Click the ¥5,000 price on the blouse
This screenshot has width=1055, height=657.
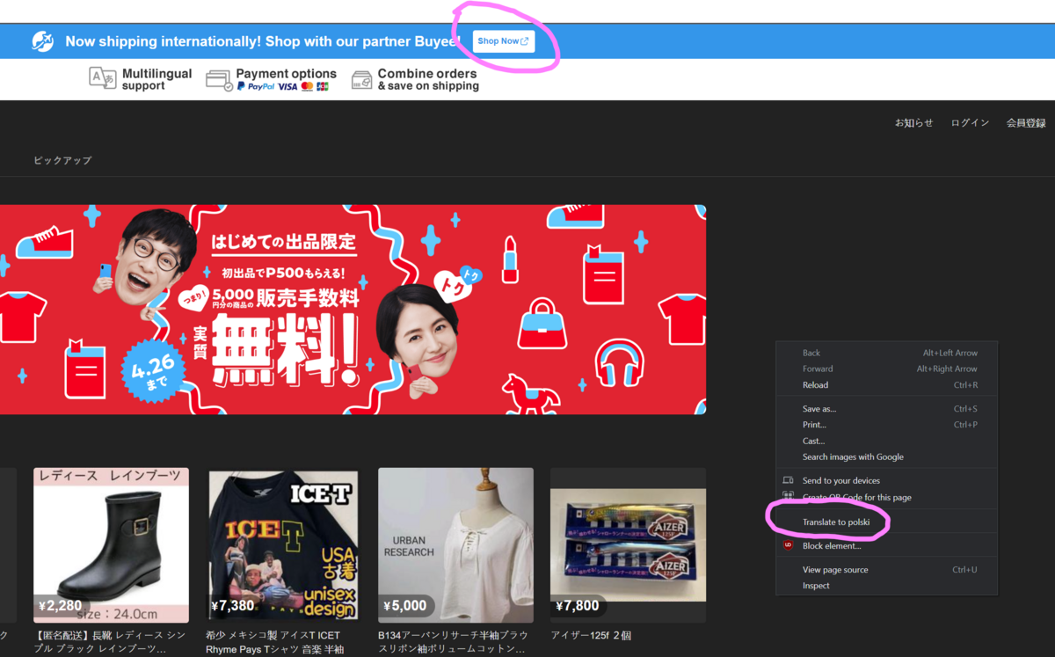405,605
